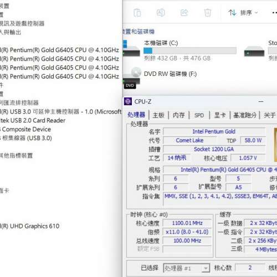This screenshot has width=277, height=277.
Task: Minimize the CPU-Z window
Action: [x=261, y=101]
